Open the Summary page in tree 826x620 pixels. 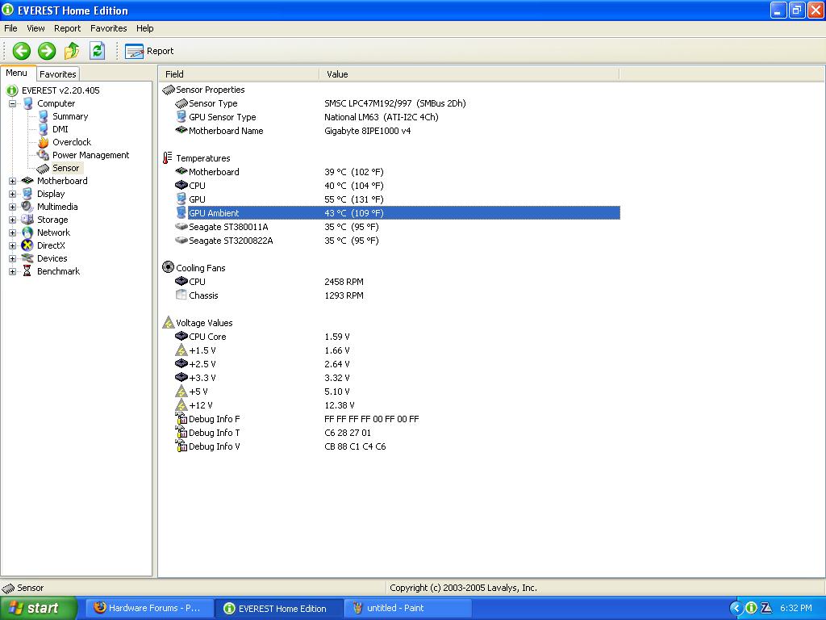click(x=70, y=116)
